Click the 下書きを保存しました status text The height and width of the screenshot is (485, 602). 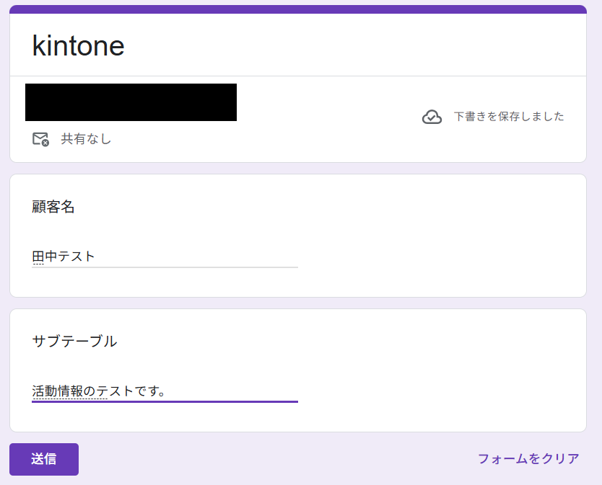click(509, 117)
